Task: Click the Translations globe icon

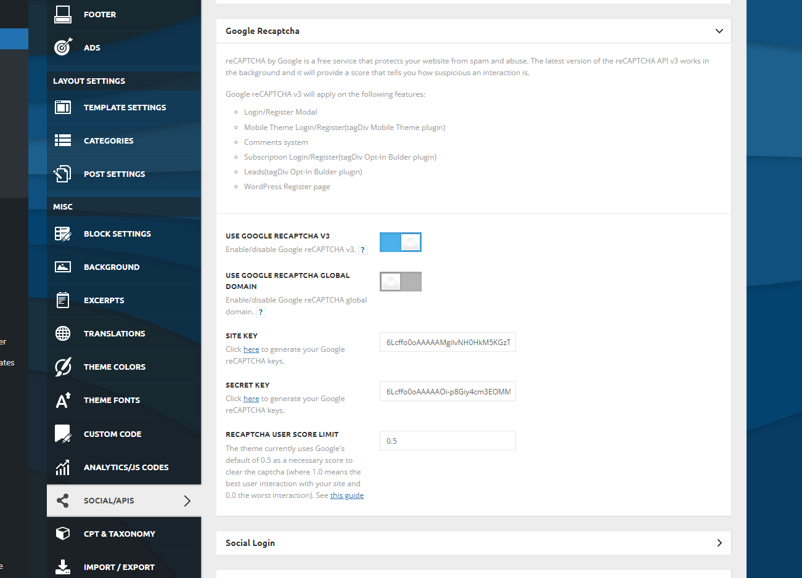Action: (63, 333)
